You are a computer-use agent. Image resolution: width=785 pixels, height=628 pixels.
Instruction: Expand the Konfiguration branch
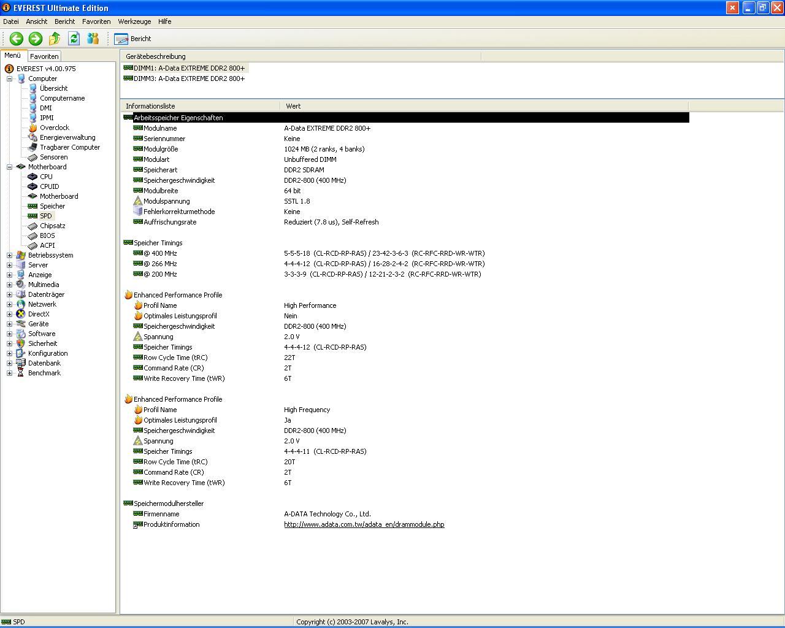tap(9, 353)
